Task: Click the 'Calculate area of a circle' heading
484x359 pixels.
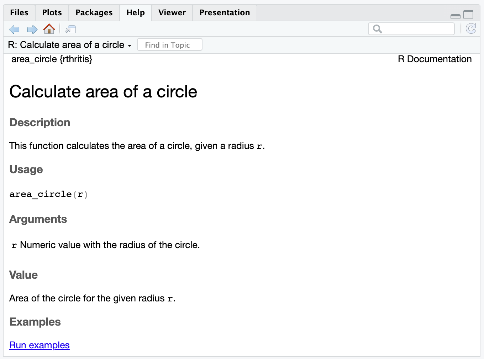Action: [103, 92]
